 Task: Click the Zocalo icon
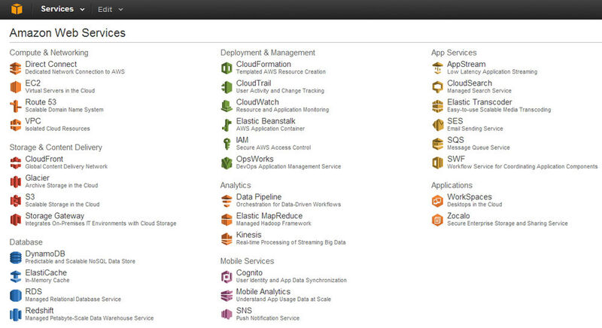[437, 220]
